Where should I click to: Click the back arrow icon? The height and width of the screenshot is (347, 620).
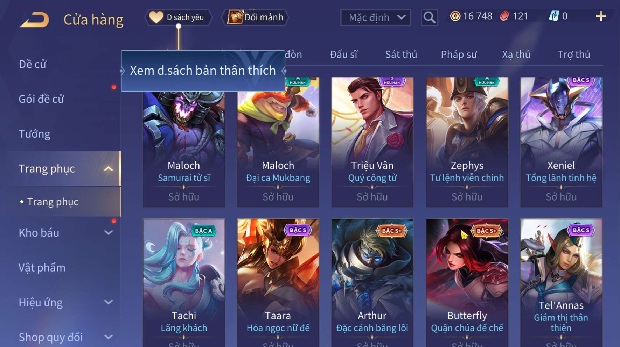[34, 20]
